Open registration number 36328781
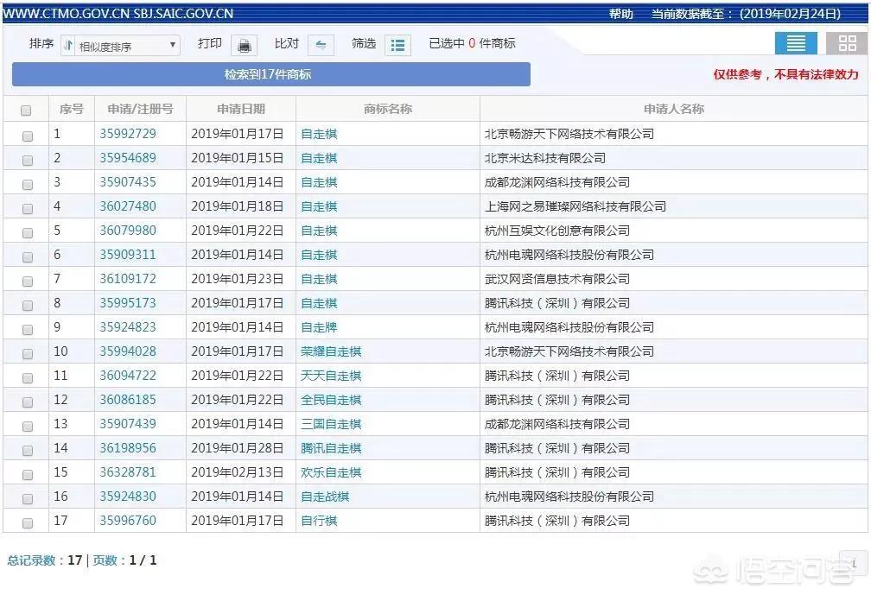 [128, 472]
